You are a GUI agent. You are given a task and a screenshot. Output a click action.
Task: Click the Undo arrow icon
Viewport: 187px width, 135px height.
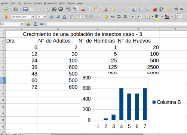coord(113,9)
